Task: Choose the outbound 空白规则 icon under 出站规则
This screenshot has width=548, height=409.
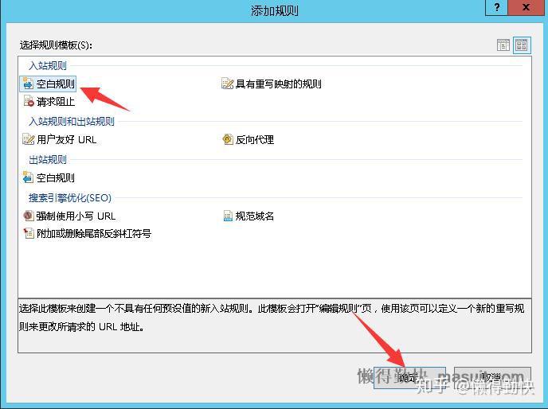Action: 28,177
